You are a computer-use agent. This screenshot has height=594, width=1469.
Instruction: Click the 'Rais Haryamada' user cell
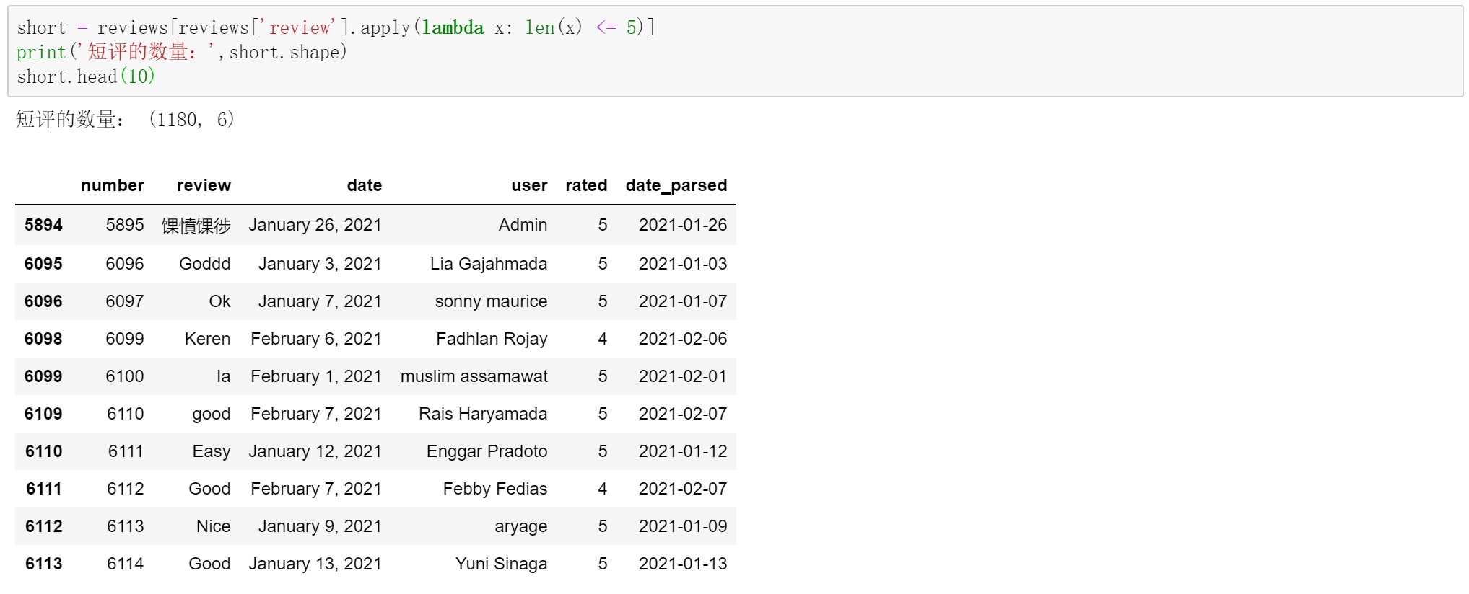pos(482,414)
